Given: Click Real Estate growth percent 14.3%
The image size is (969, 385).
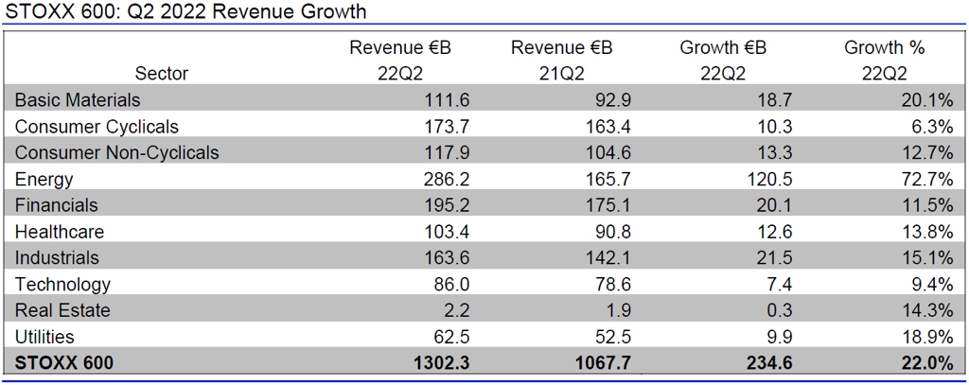Looking at the screenshot, I should [x=927, y=310].
